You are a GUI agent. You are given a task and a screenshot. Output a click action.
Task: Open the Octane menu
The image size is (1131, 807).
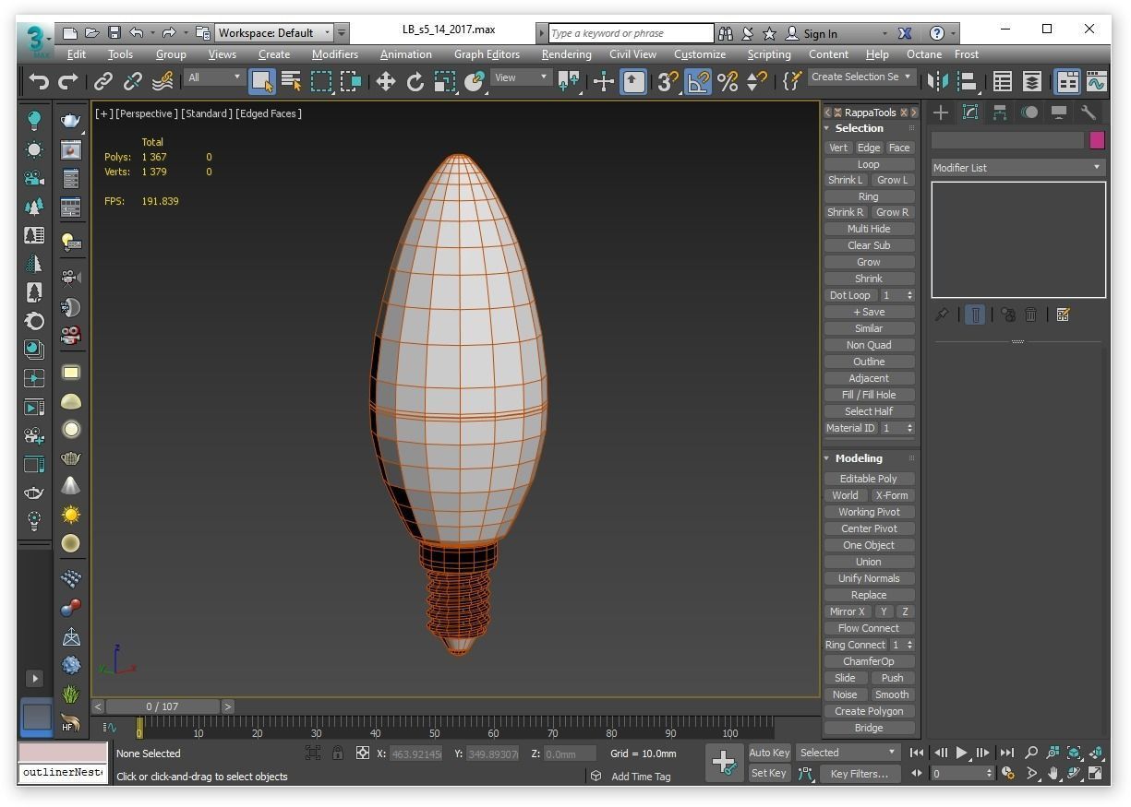923,54
